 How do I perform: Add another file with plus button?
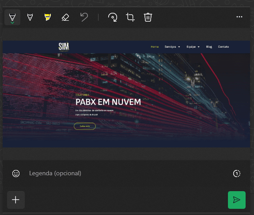pyautogui.click(x=16, y=200)
